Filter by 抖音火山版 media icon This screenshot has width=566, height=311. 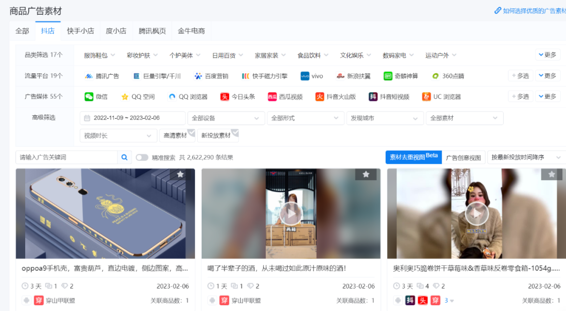pos(320,97)
